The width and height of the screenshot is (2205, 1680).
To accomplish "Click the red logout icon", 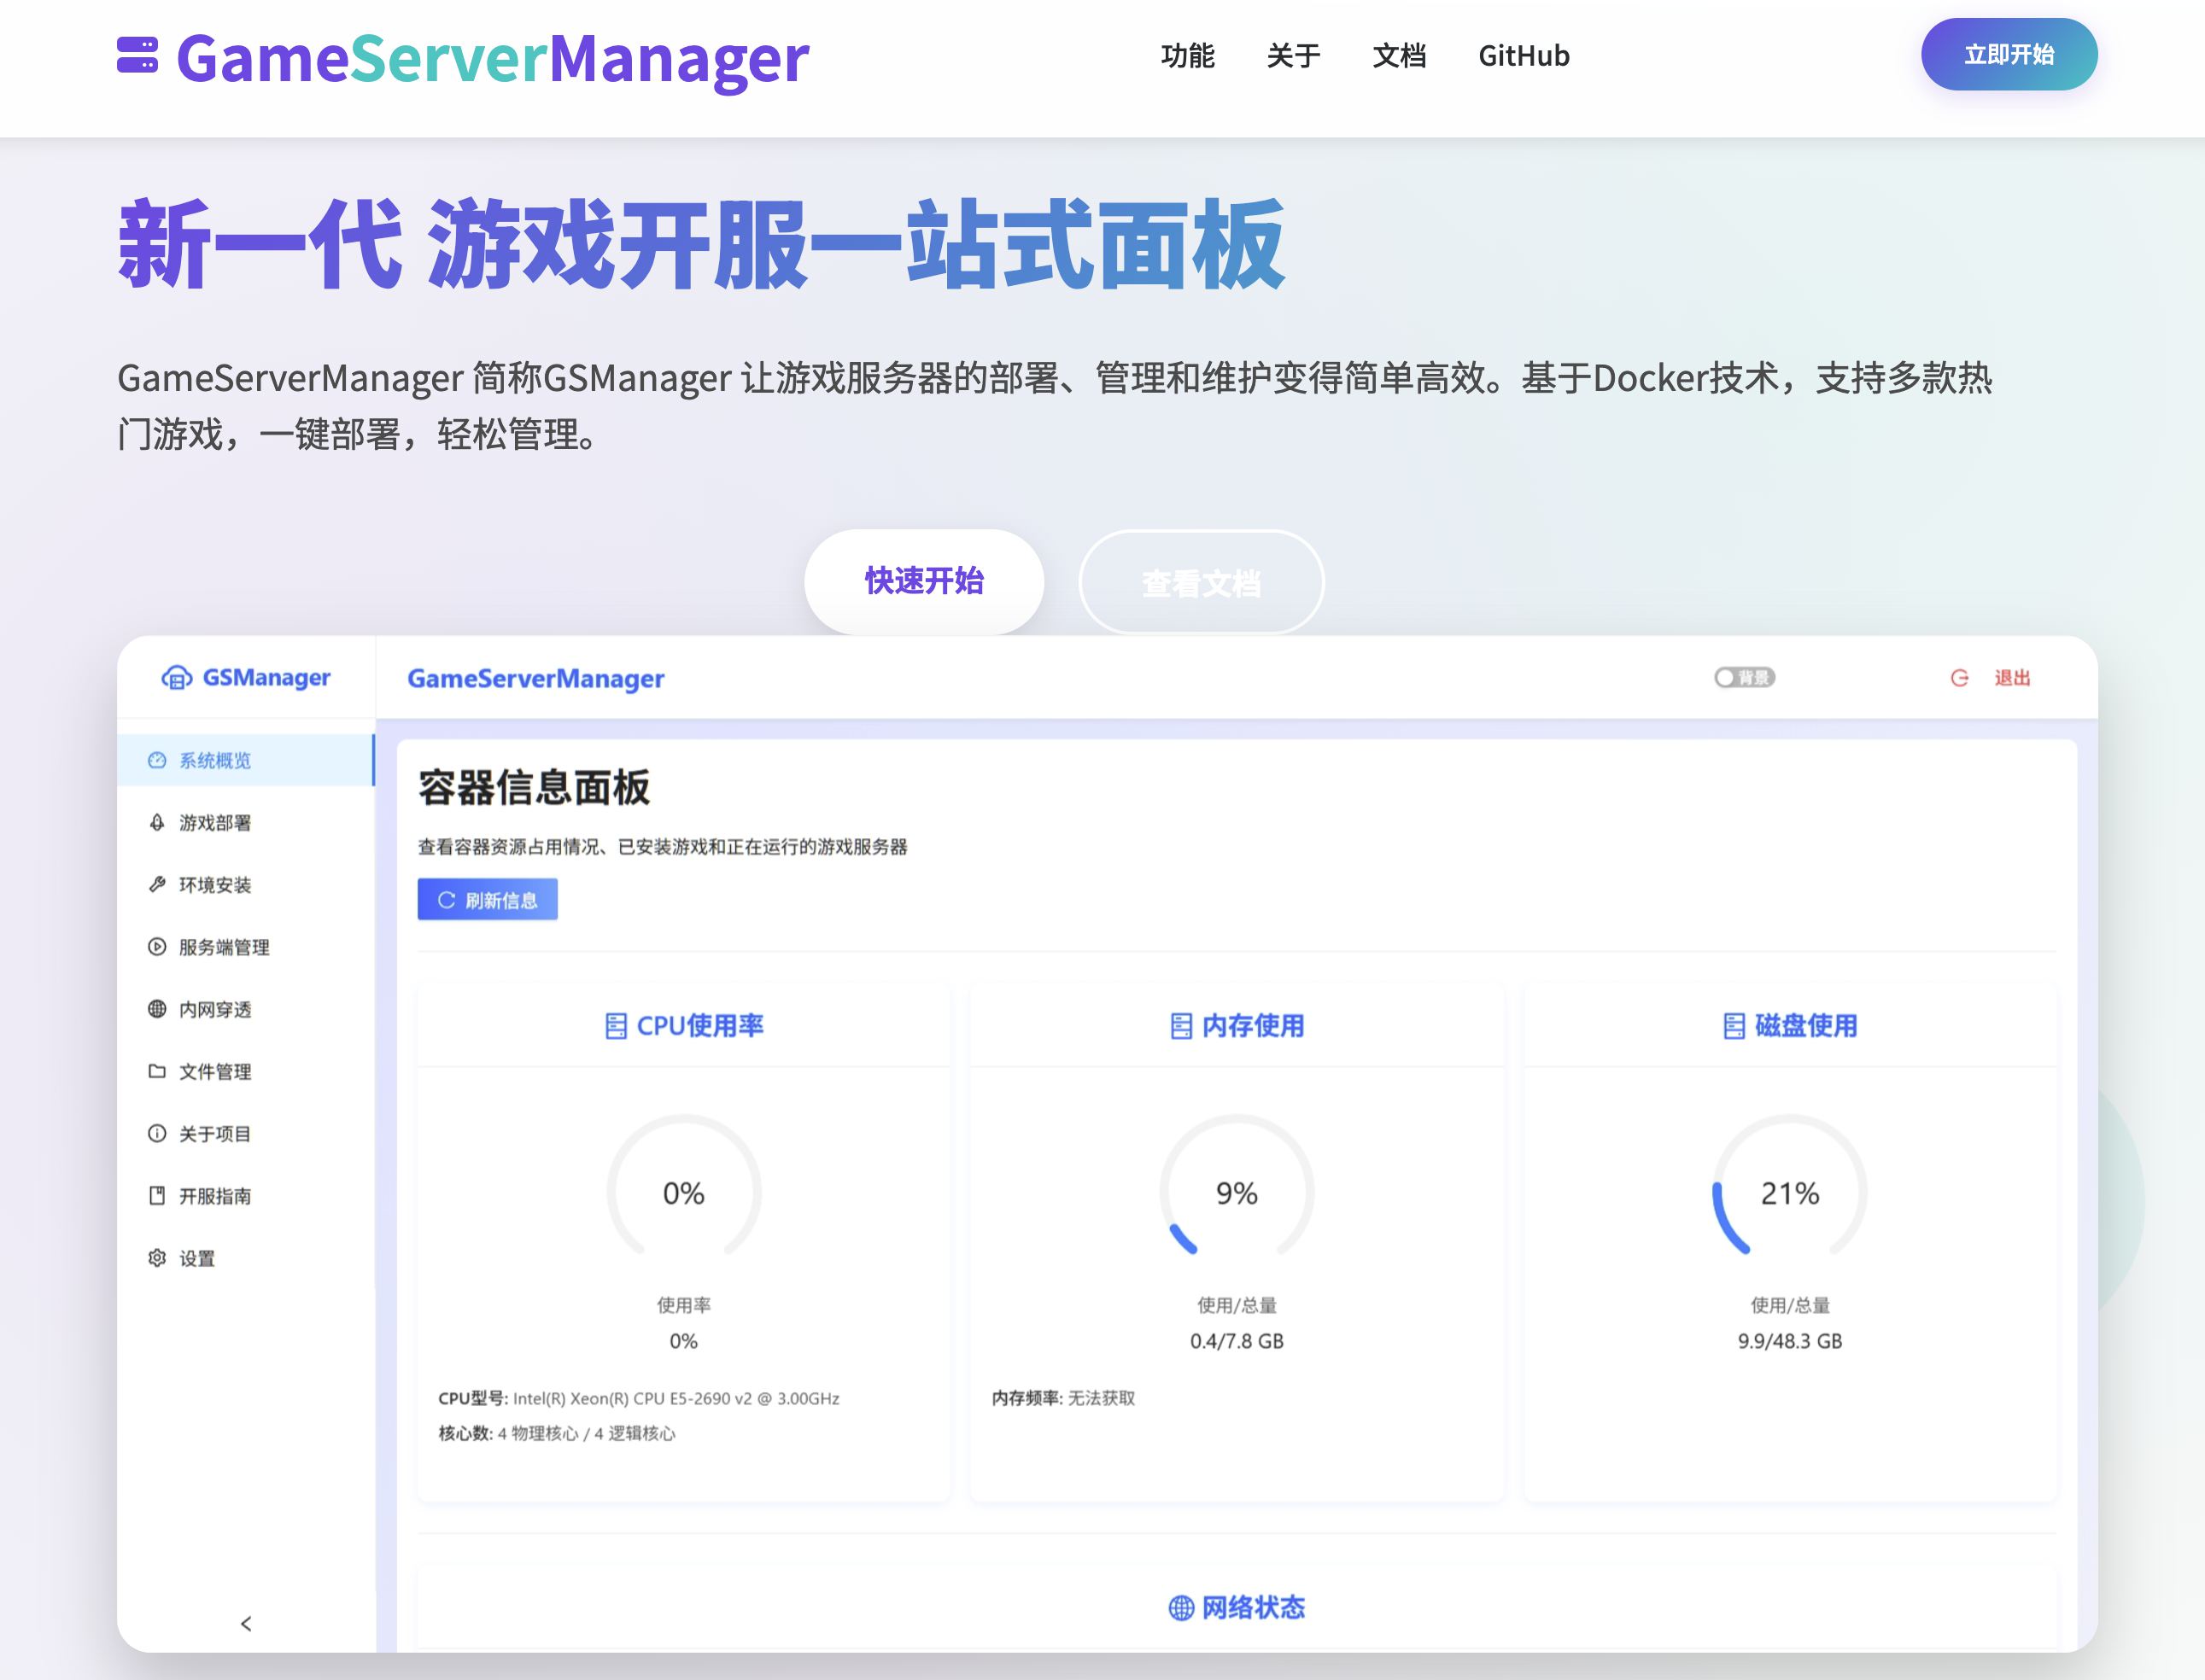I will point(1959,678).
